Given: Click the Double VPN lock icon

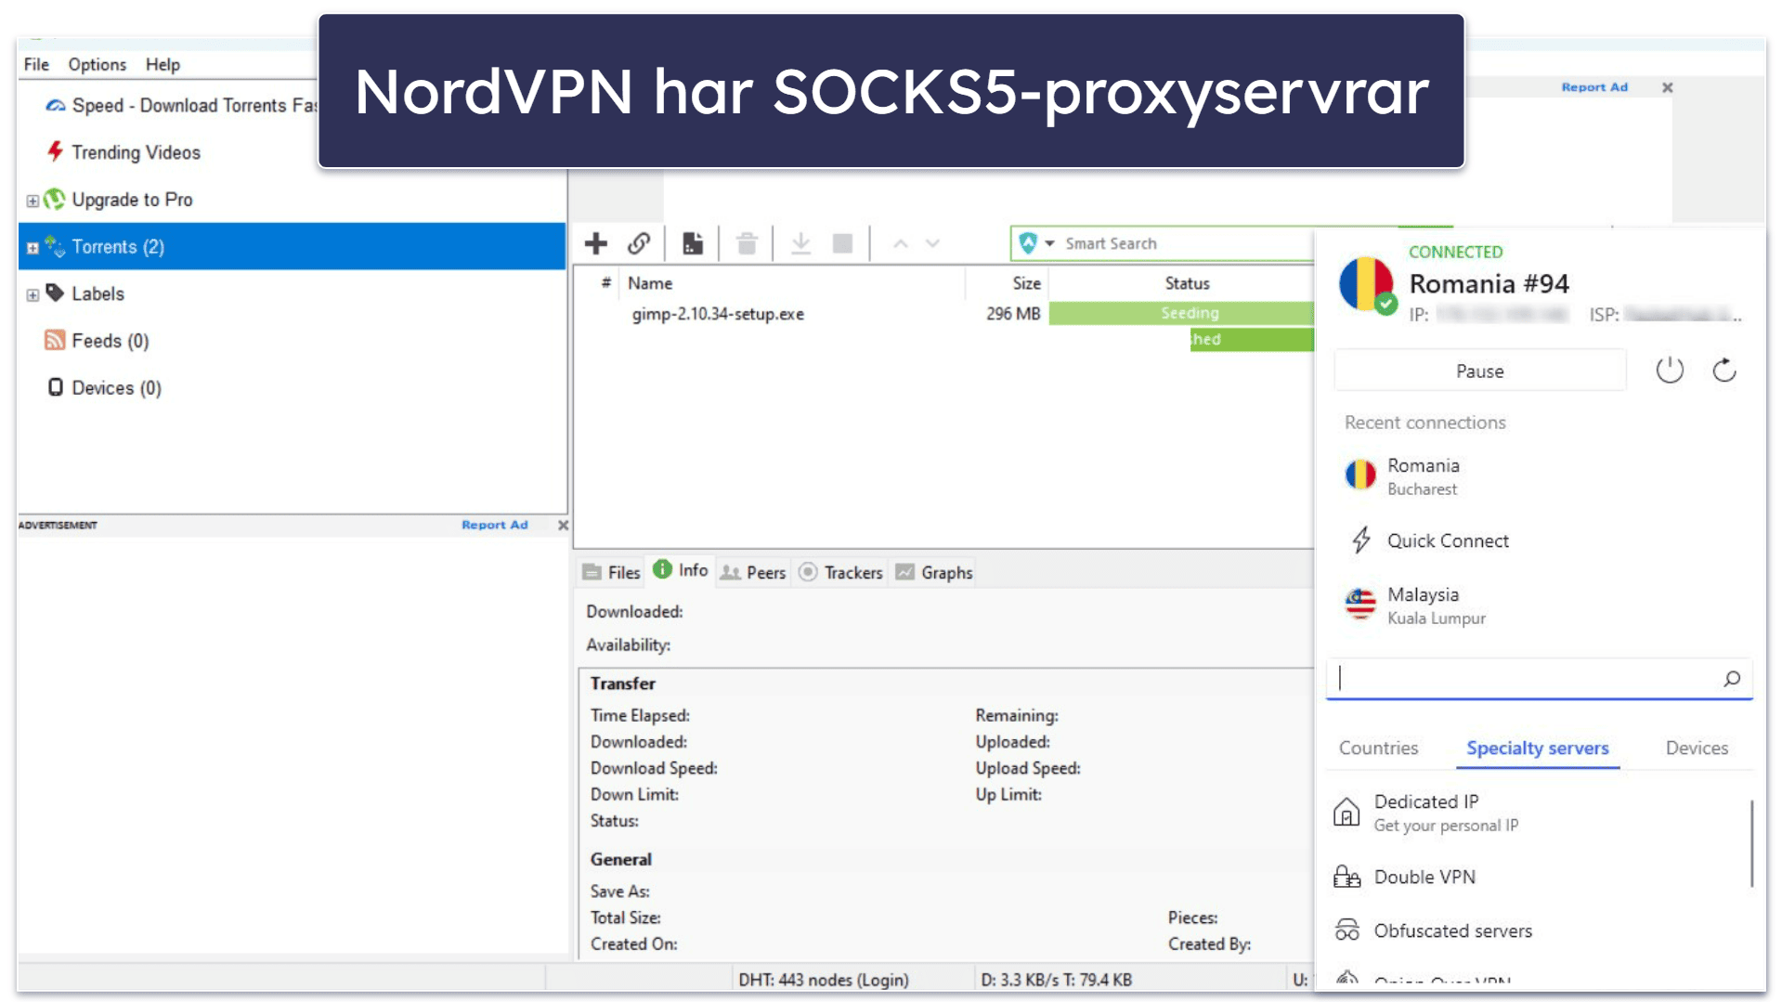Looking at the screenshot, I should (1346, 877).
